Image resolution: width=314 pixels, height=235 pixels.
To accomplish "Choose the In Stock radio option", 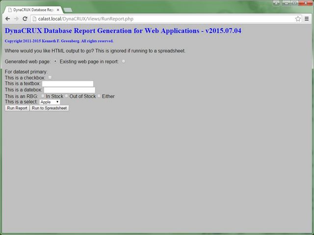I will click(x=43, y=96).
